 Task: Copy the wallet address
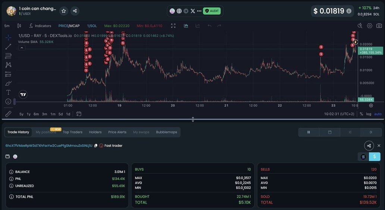click(x=96, y=146)
